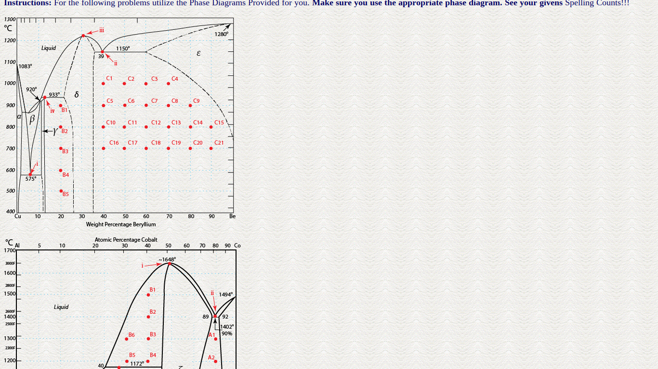Click the "Spelling Counts!!!" text
This screenshot has width=658, height=369.
click(x=597, y=3)
